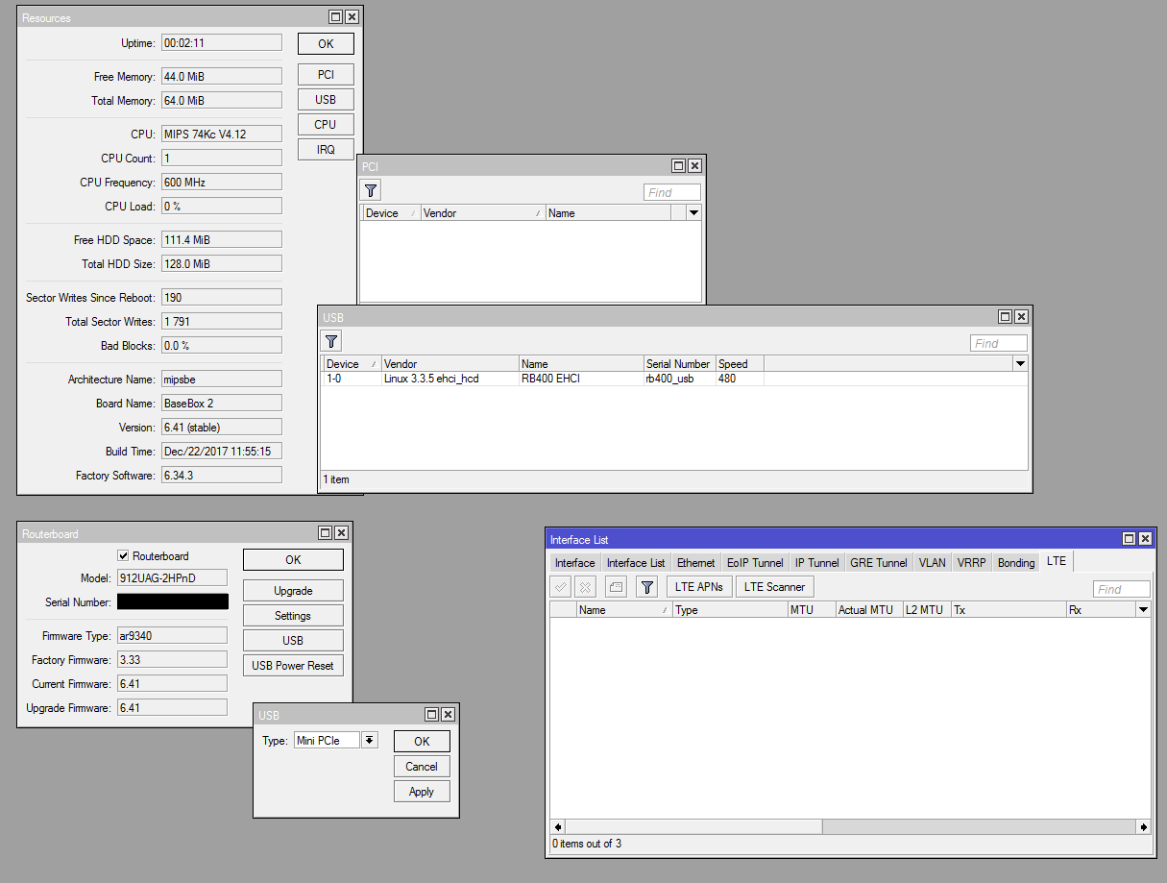Image resolution: width=1167 pixels, height=883 pixels.
Task: Run the LTE Scanner
Action: 774,586
